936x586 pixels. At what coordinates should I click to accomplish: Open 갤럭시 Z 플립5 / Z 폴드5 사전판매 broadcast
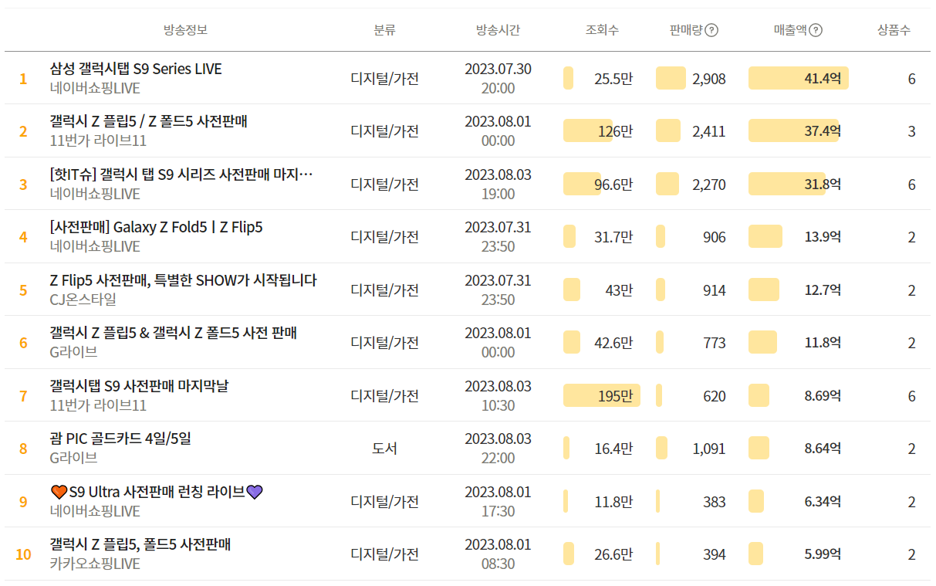tap(148, 121)
